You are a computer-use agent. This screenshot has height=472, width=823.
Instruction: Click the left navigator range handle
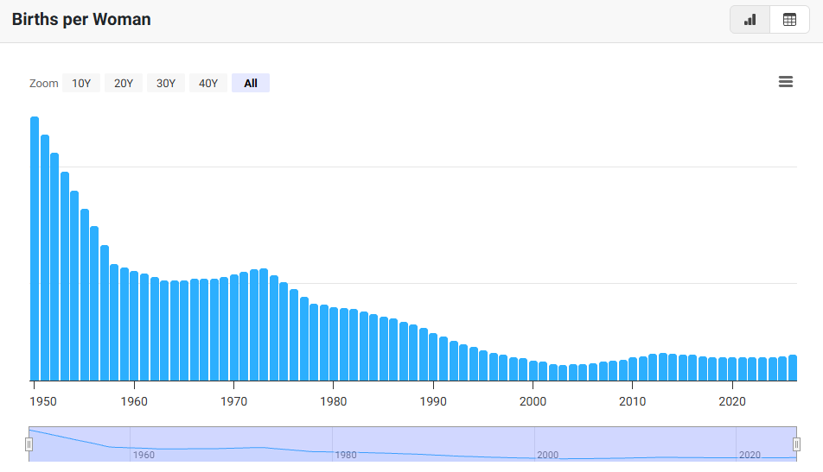point(29,444)
